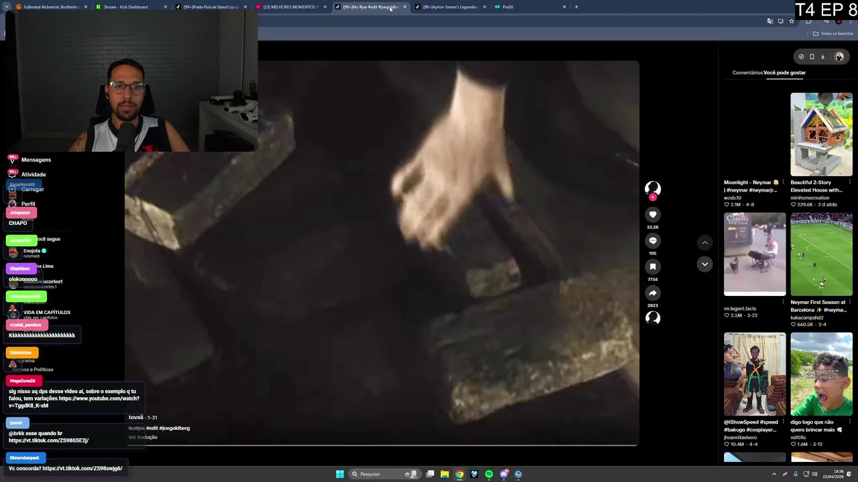This screenshot has width=858, height=482.
Task: Open Neymar First Season at Barcelona thumbnail
Action: pos(821,254)
